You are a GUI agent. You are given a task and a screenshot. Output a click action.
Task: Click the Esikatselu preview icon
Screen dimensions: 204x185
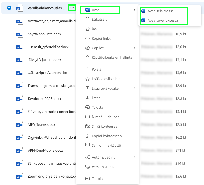[88, 20]
